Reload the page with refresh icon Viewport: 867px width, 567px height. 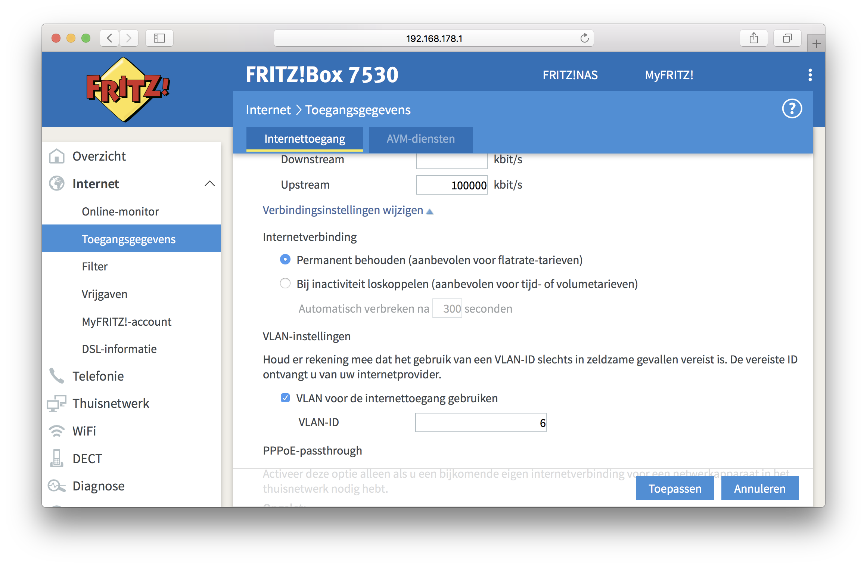[584, 38]
